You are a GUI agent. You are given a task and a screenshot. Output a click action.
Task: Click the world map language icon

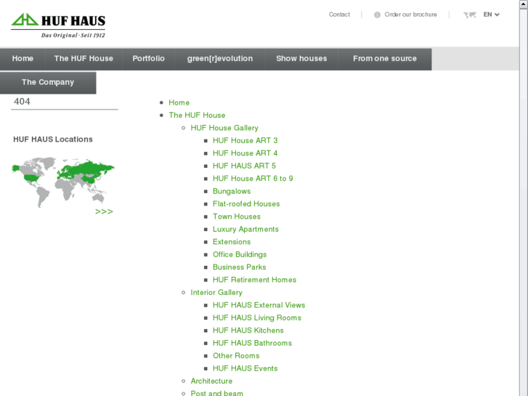tap(470, 15)
